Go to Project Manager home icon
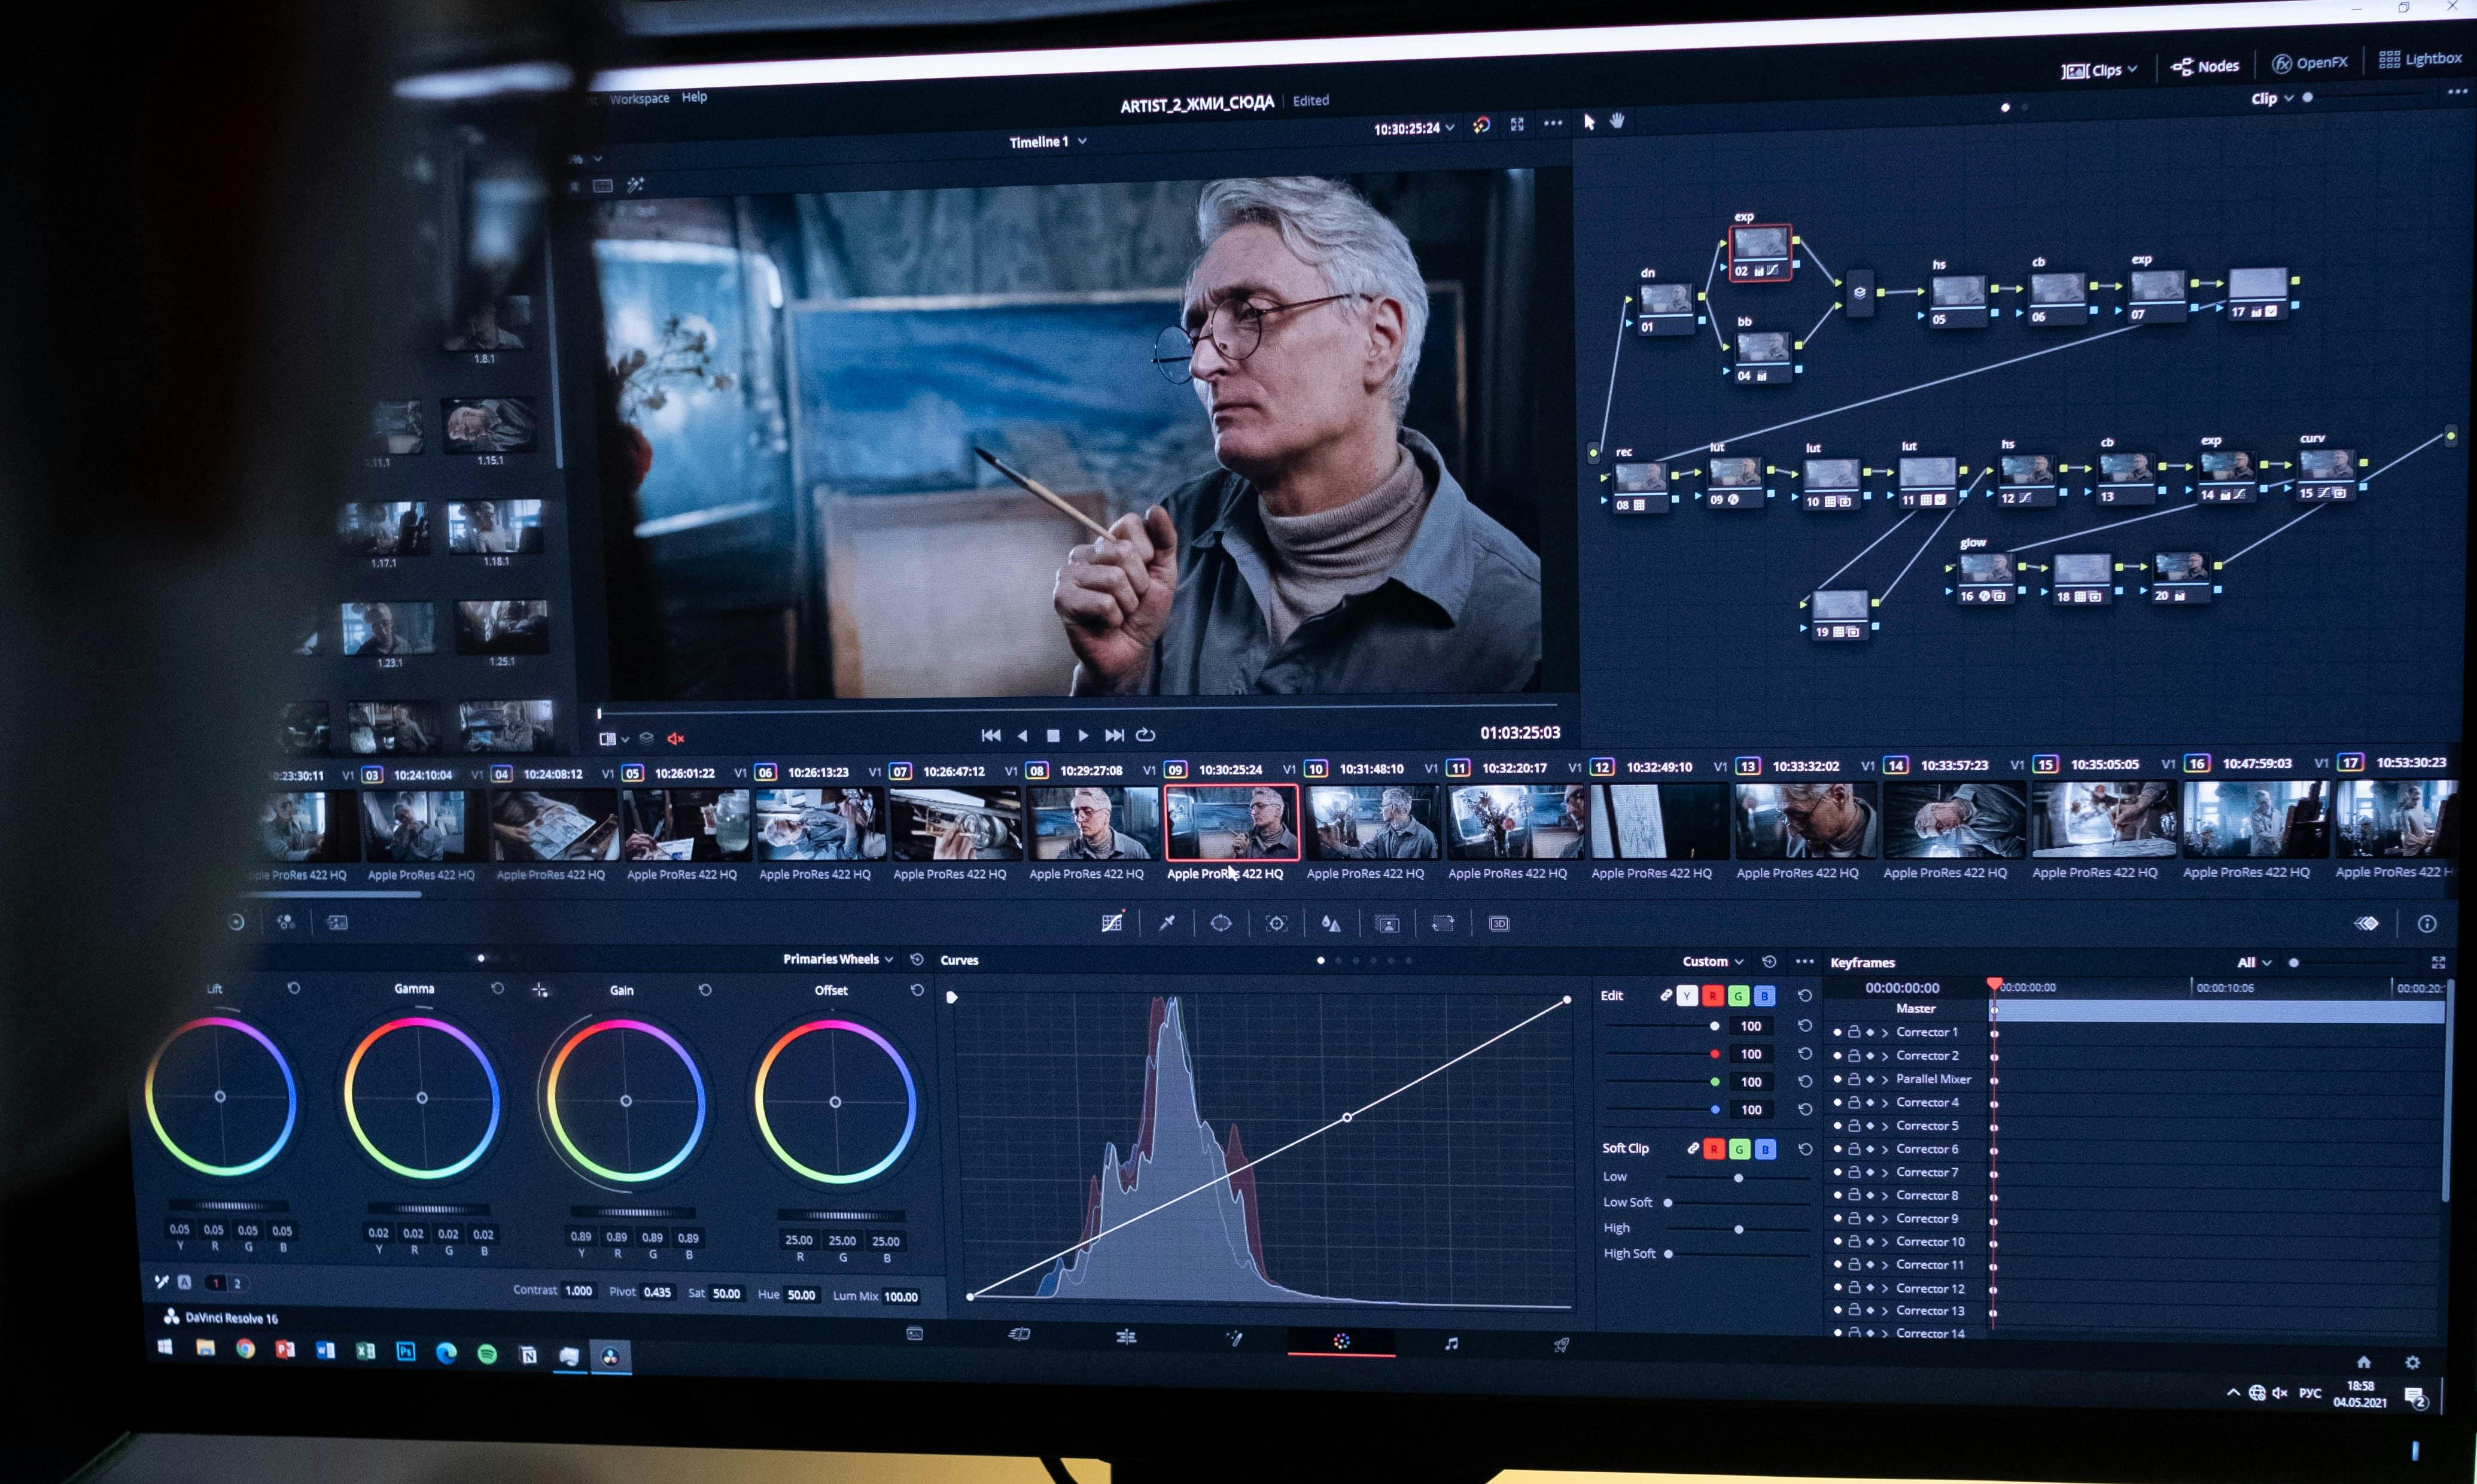 click(x=2364, y=1362)
